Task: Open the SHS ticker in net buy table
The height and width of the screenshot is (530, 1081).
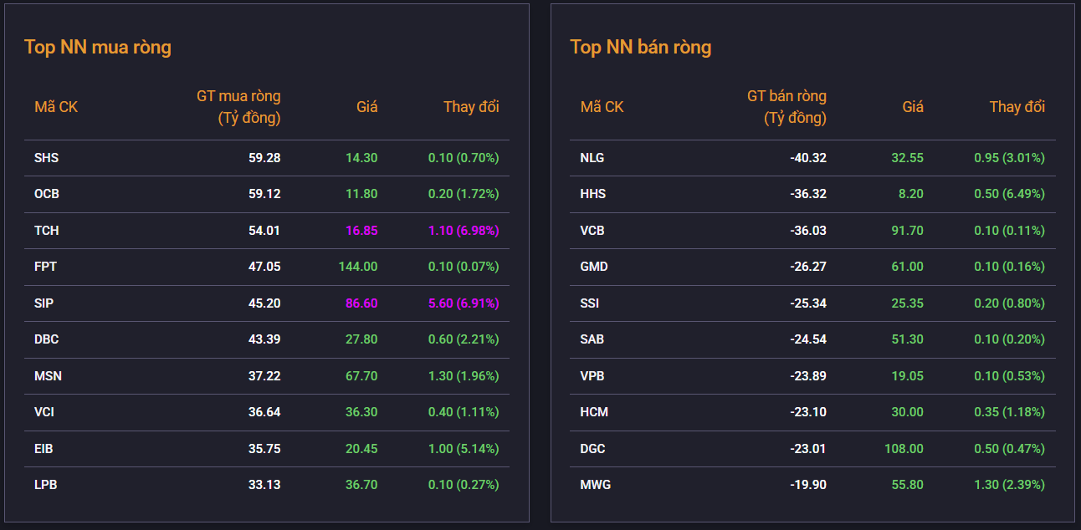Action: pos(46,157)
